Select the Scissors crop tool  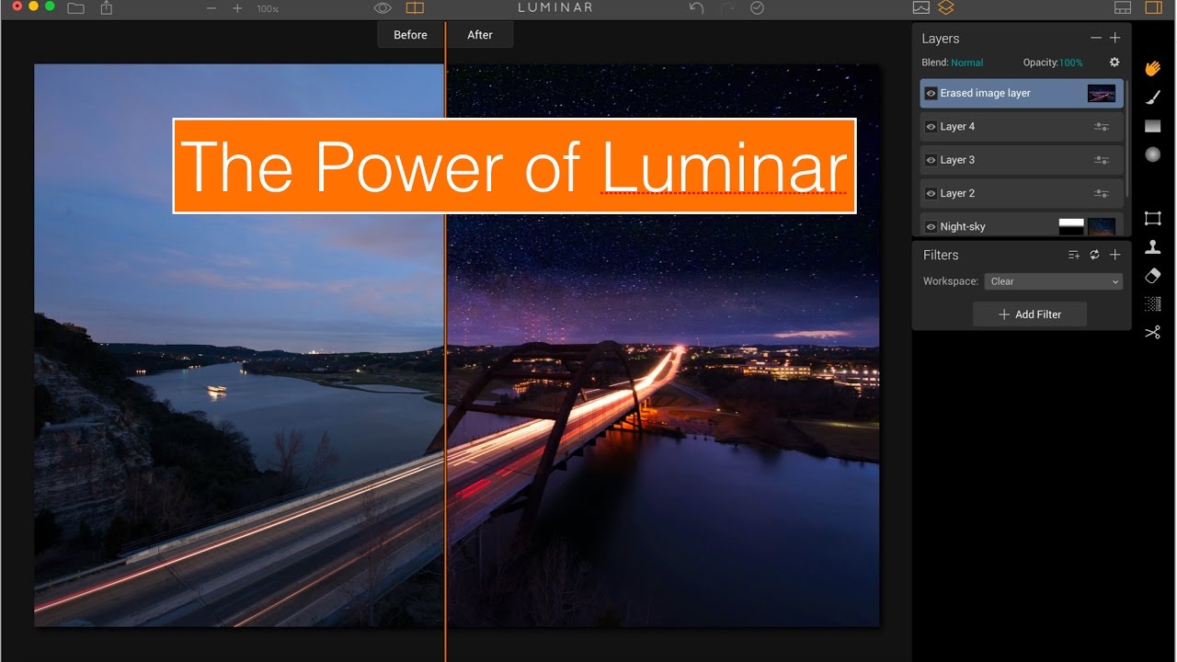coord(1153,332)
